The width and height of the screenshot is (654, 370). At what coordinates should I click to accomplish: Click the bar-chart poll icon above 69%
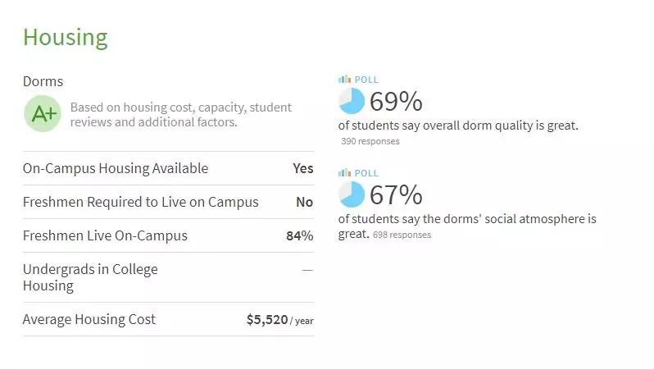[344, 80]
